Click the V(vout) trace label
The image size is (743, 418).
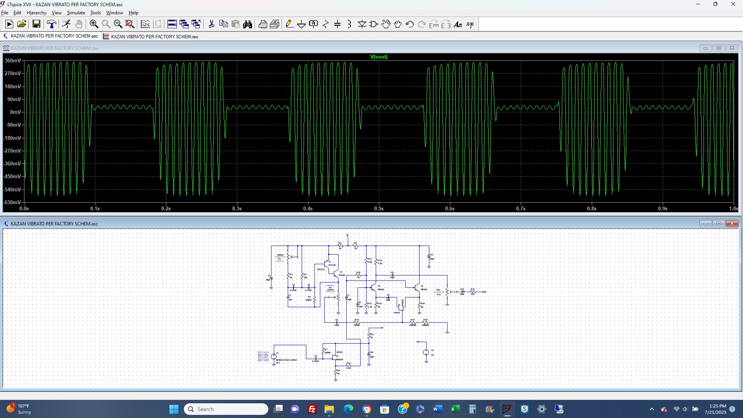coord(378,57)
